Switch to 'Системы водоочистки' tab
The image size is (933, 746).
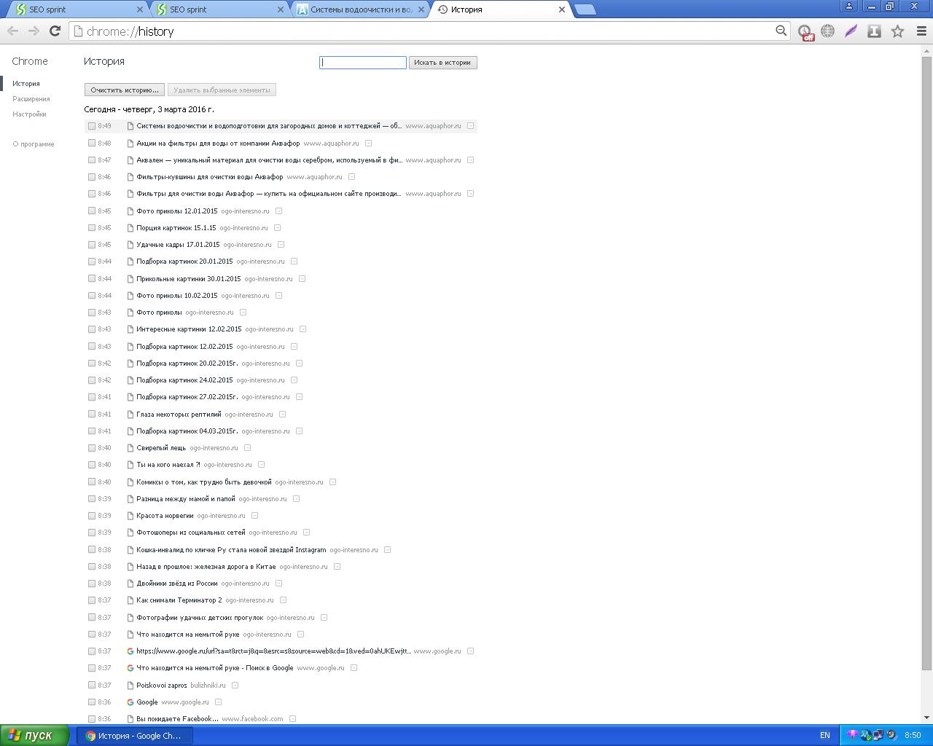click(x=360, y=9)
